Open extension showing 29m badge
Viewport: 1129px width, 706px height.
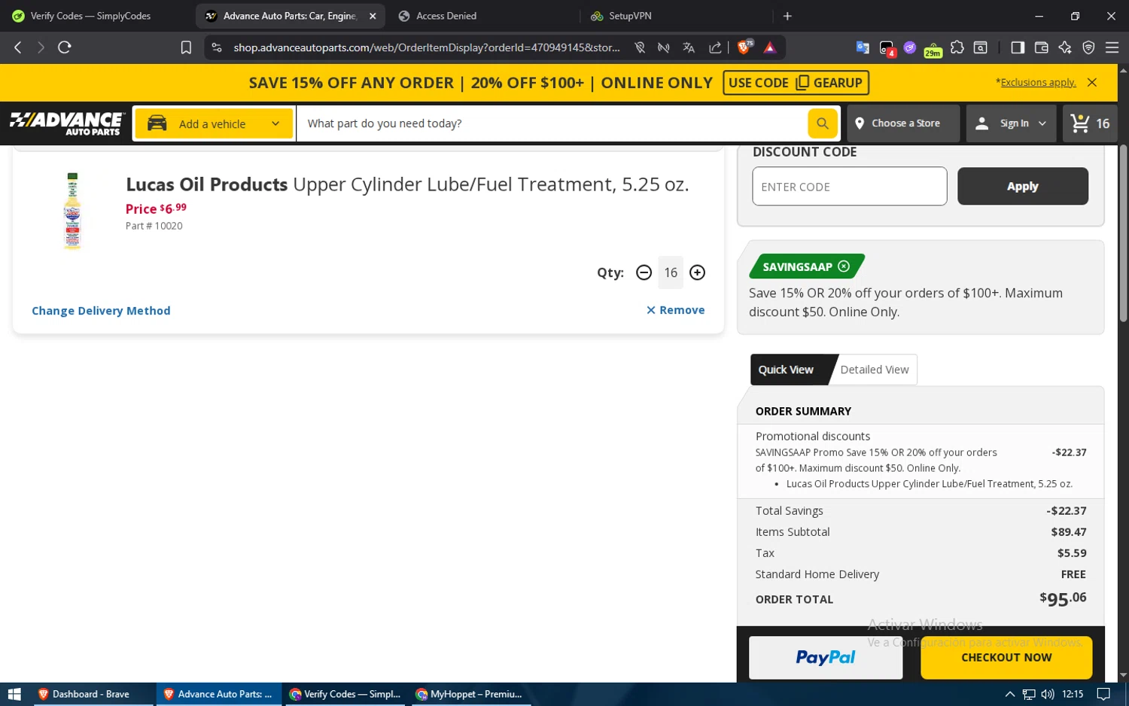[x=933, y=48]
